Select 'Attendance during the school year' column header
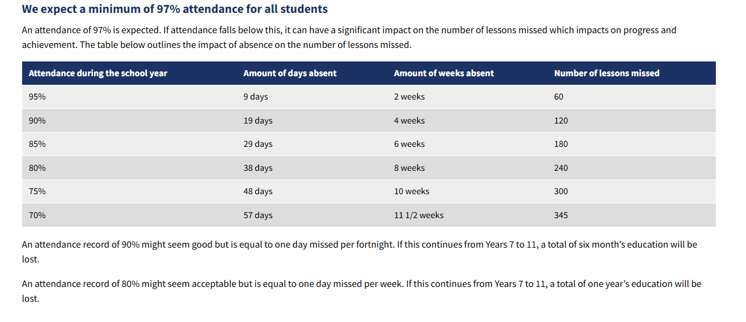This screenshot has width=746, height=322. 98,73
